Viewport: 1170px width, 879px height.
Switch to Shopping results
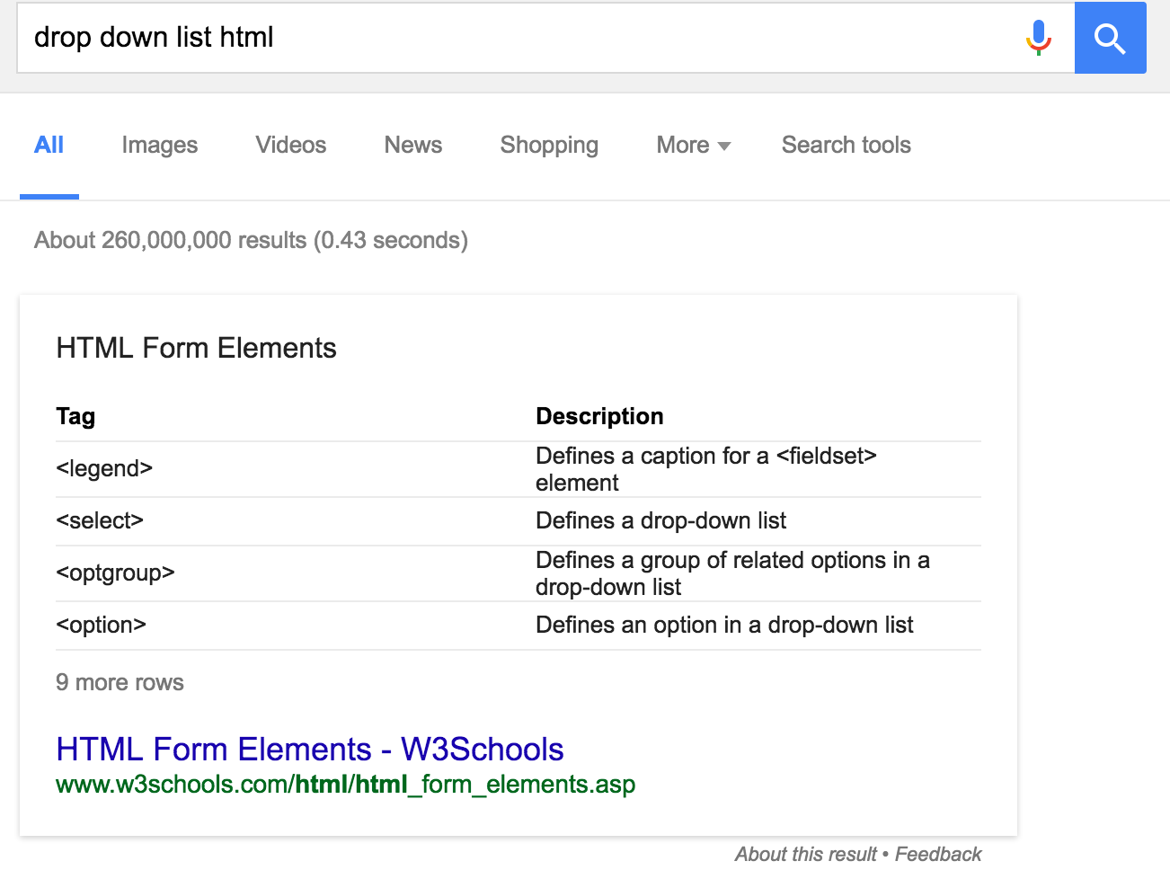[x=548, y=146]
